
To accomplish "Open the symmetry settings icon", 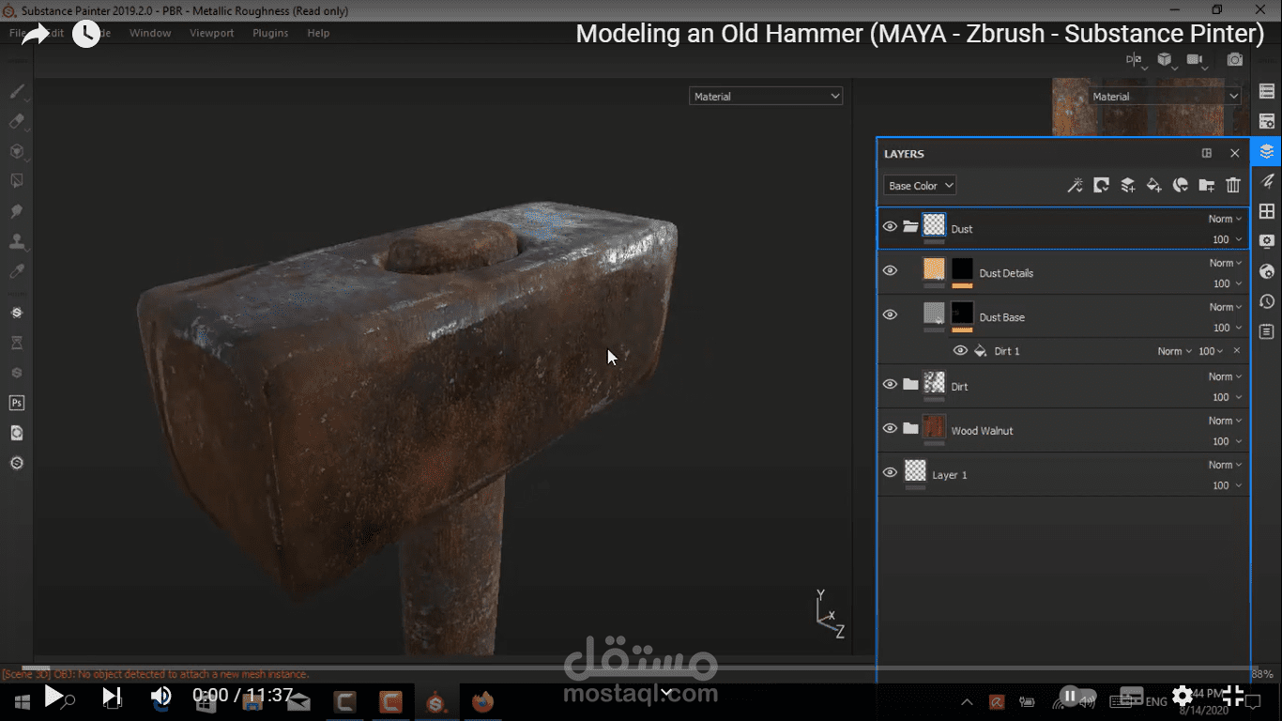I will point(1135,60).
